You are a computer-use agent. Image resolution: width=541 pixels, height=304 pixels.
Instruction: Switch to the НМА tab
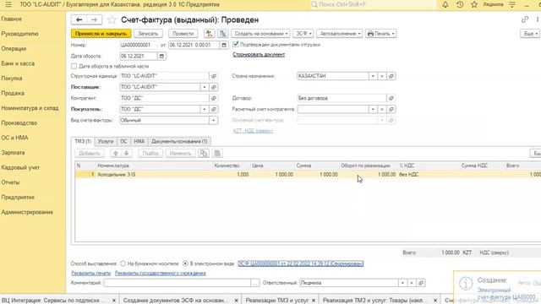[x=139, y=141]
